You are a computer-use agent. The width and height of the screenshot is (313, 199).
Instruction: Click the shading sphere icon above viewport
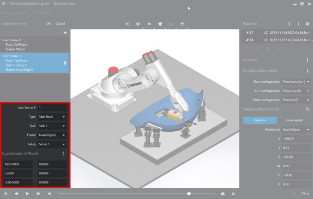coord(160,24)
